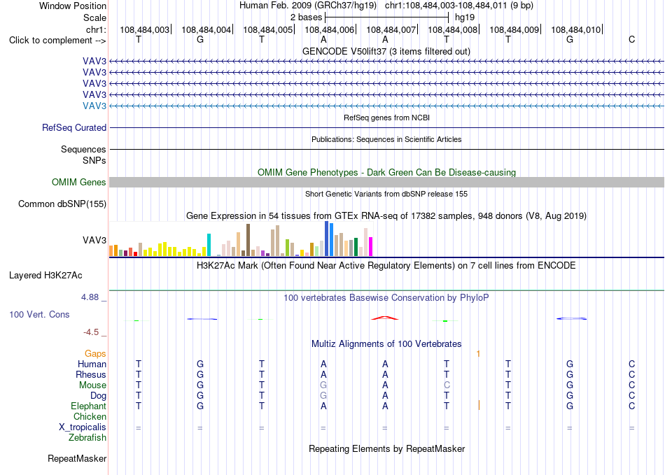Click the 'RefSeq Curated' track label
665x475 pixels.
point(74,127)
